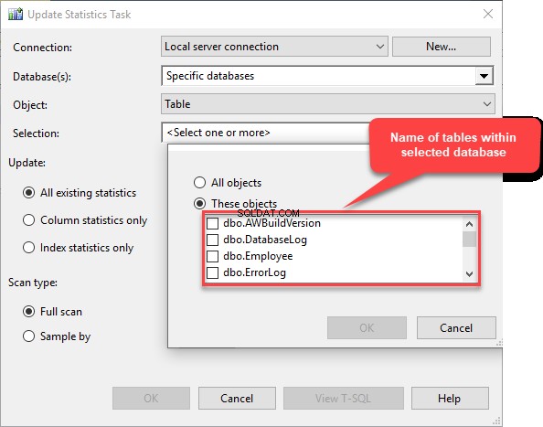Choose Column statistics only option
Image resolution: width=543 pixels, height=427 pixels.
(28, 220)
